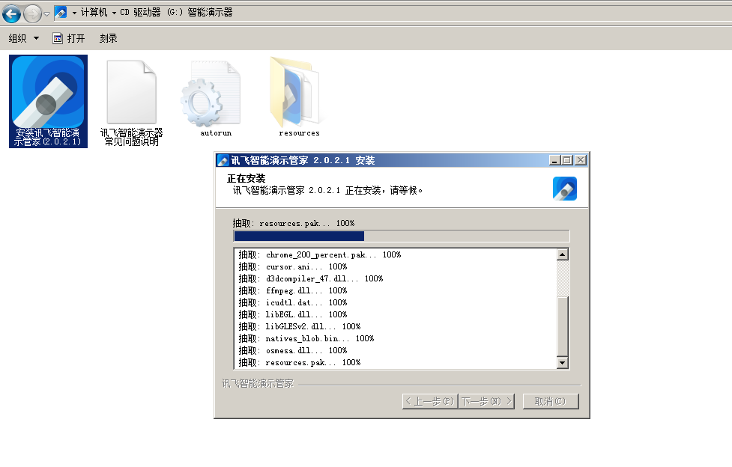The height and width of the screenshot is (467, 732).
Task: Expand the dropdown arrow after 计算机
Action: [x=114, y=13]
